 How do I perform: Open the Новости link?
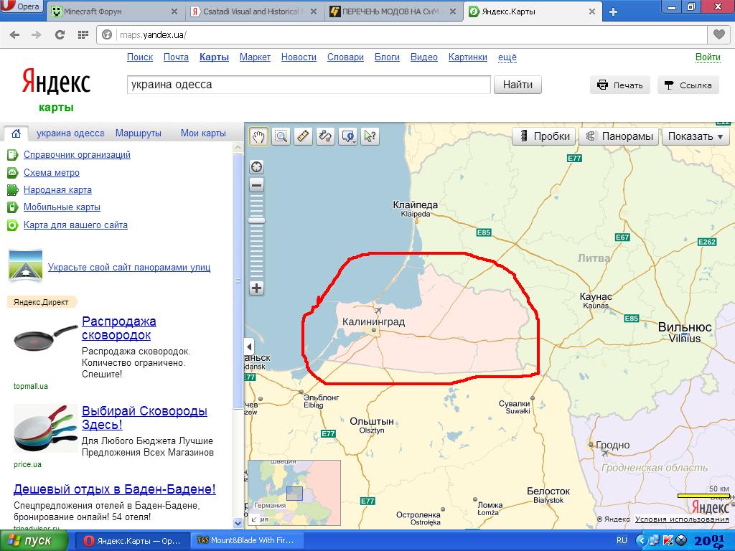299,57
